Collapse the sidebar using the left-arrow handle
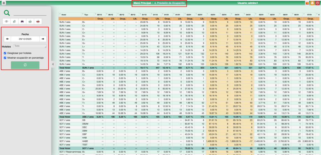Screen dimensions: 321x155 (53, 64)
